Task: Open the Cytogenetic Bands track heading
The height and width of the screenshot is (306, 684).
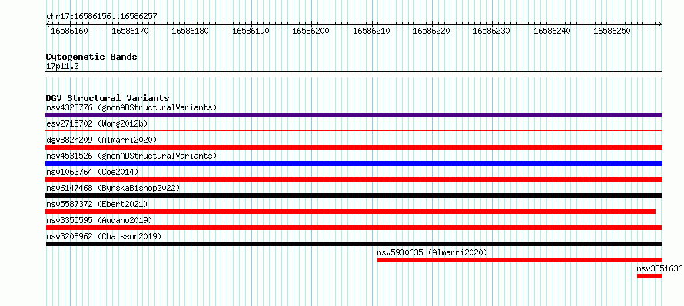Action: 91,57
